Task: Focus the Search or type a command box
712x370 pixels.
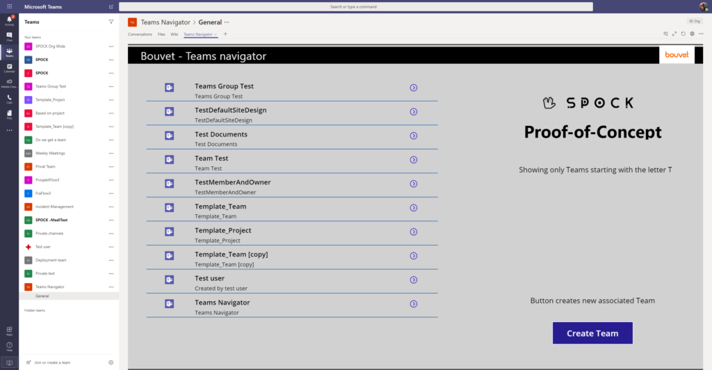Action: [355, 7]
